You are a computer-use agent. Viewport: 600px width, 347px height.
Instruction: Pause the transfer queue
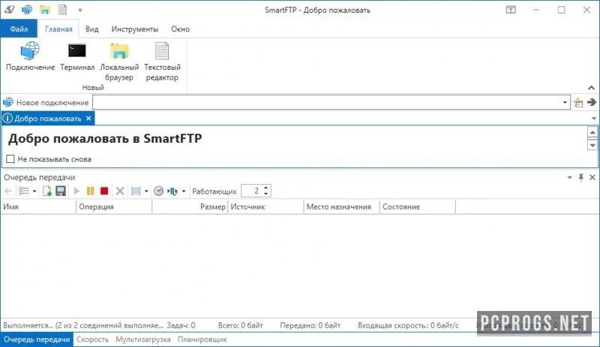tap(90, 191)
